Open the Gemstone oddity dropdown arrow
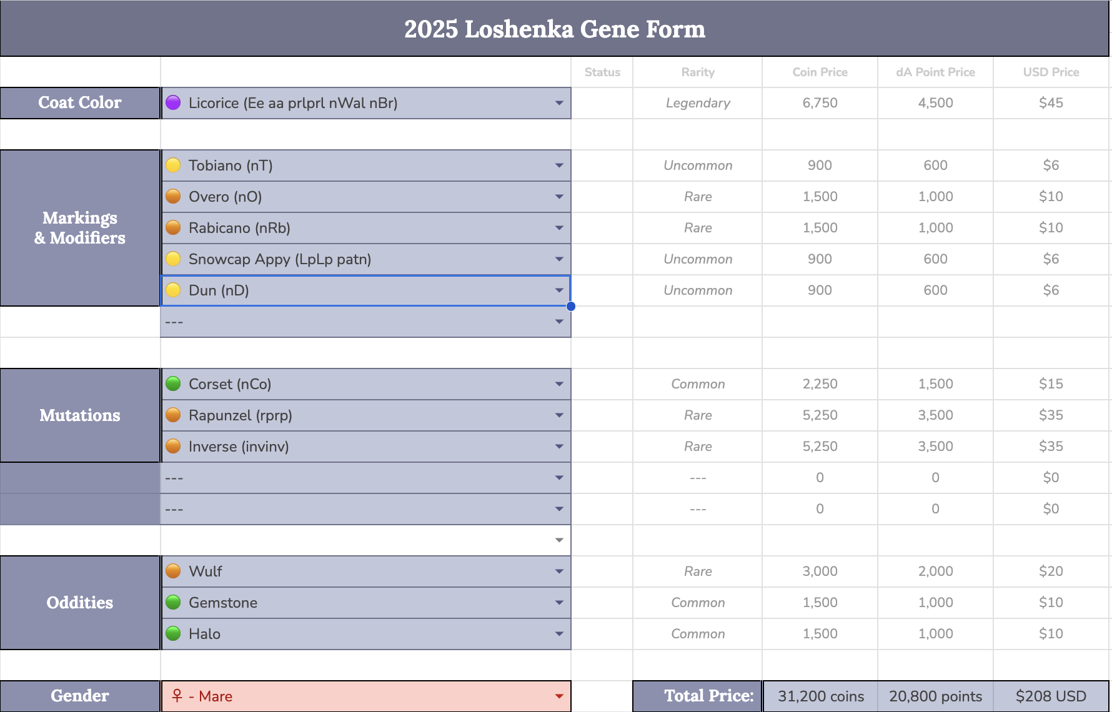 559,603
